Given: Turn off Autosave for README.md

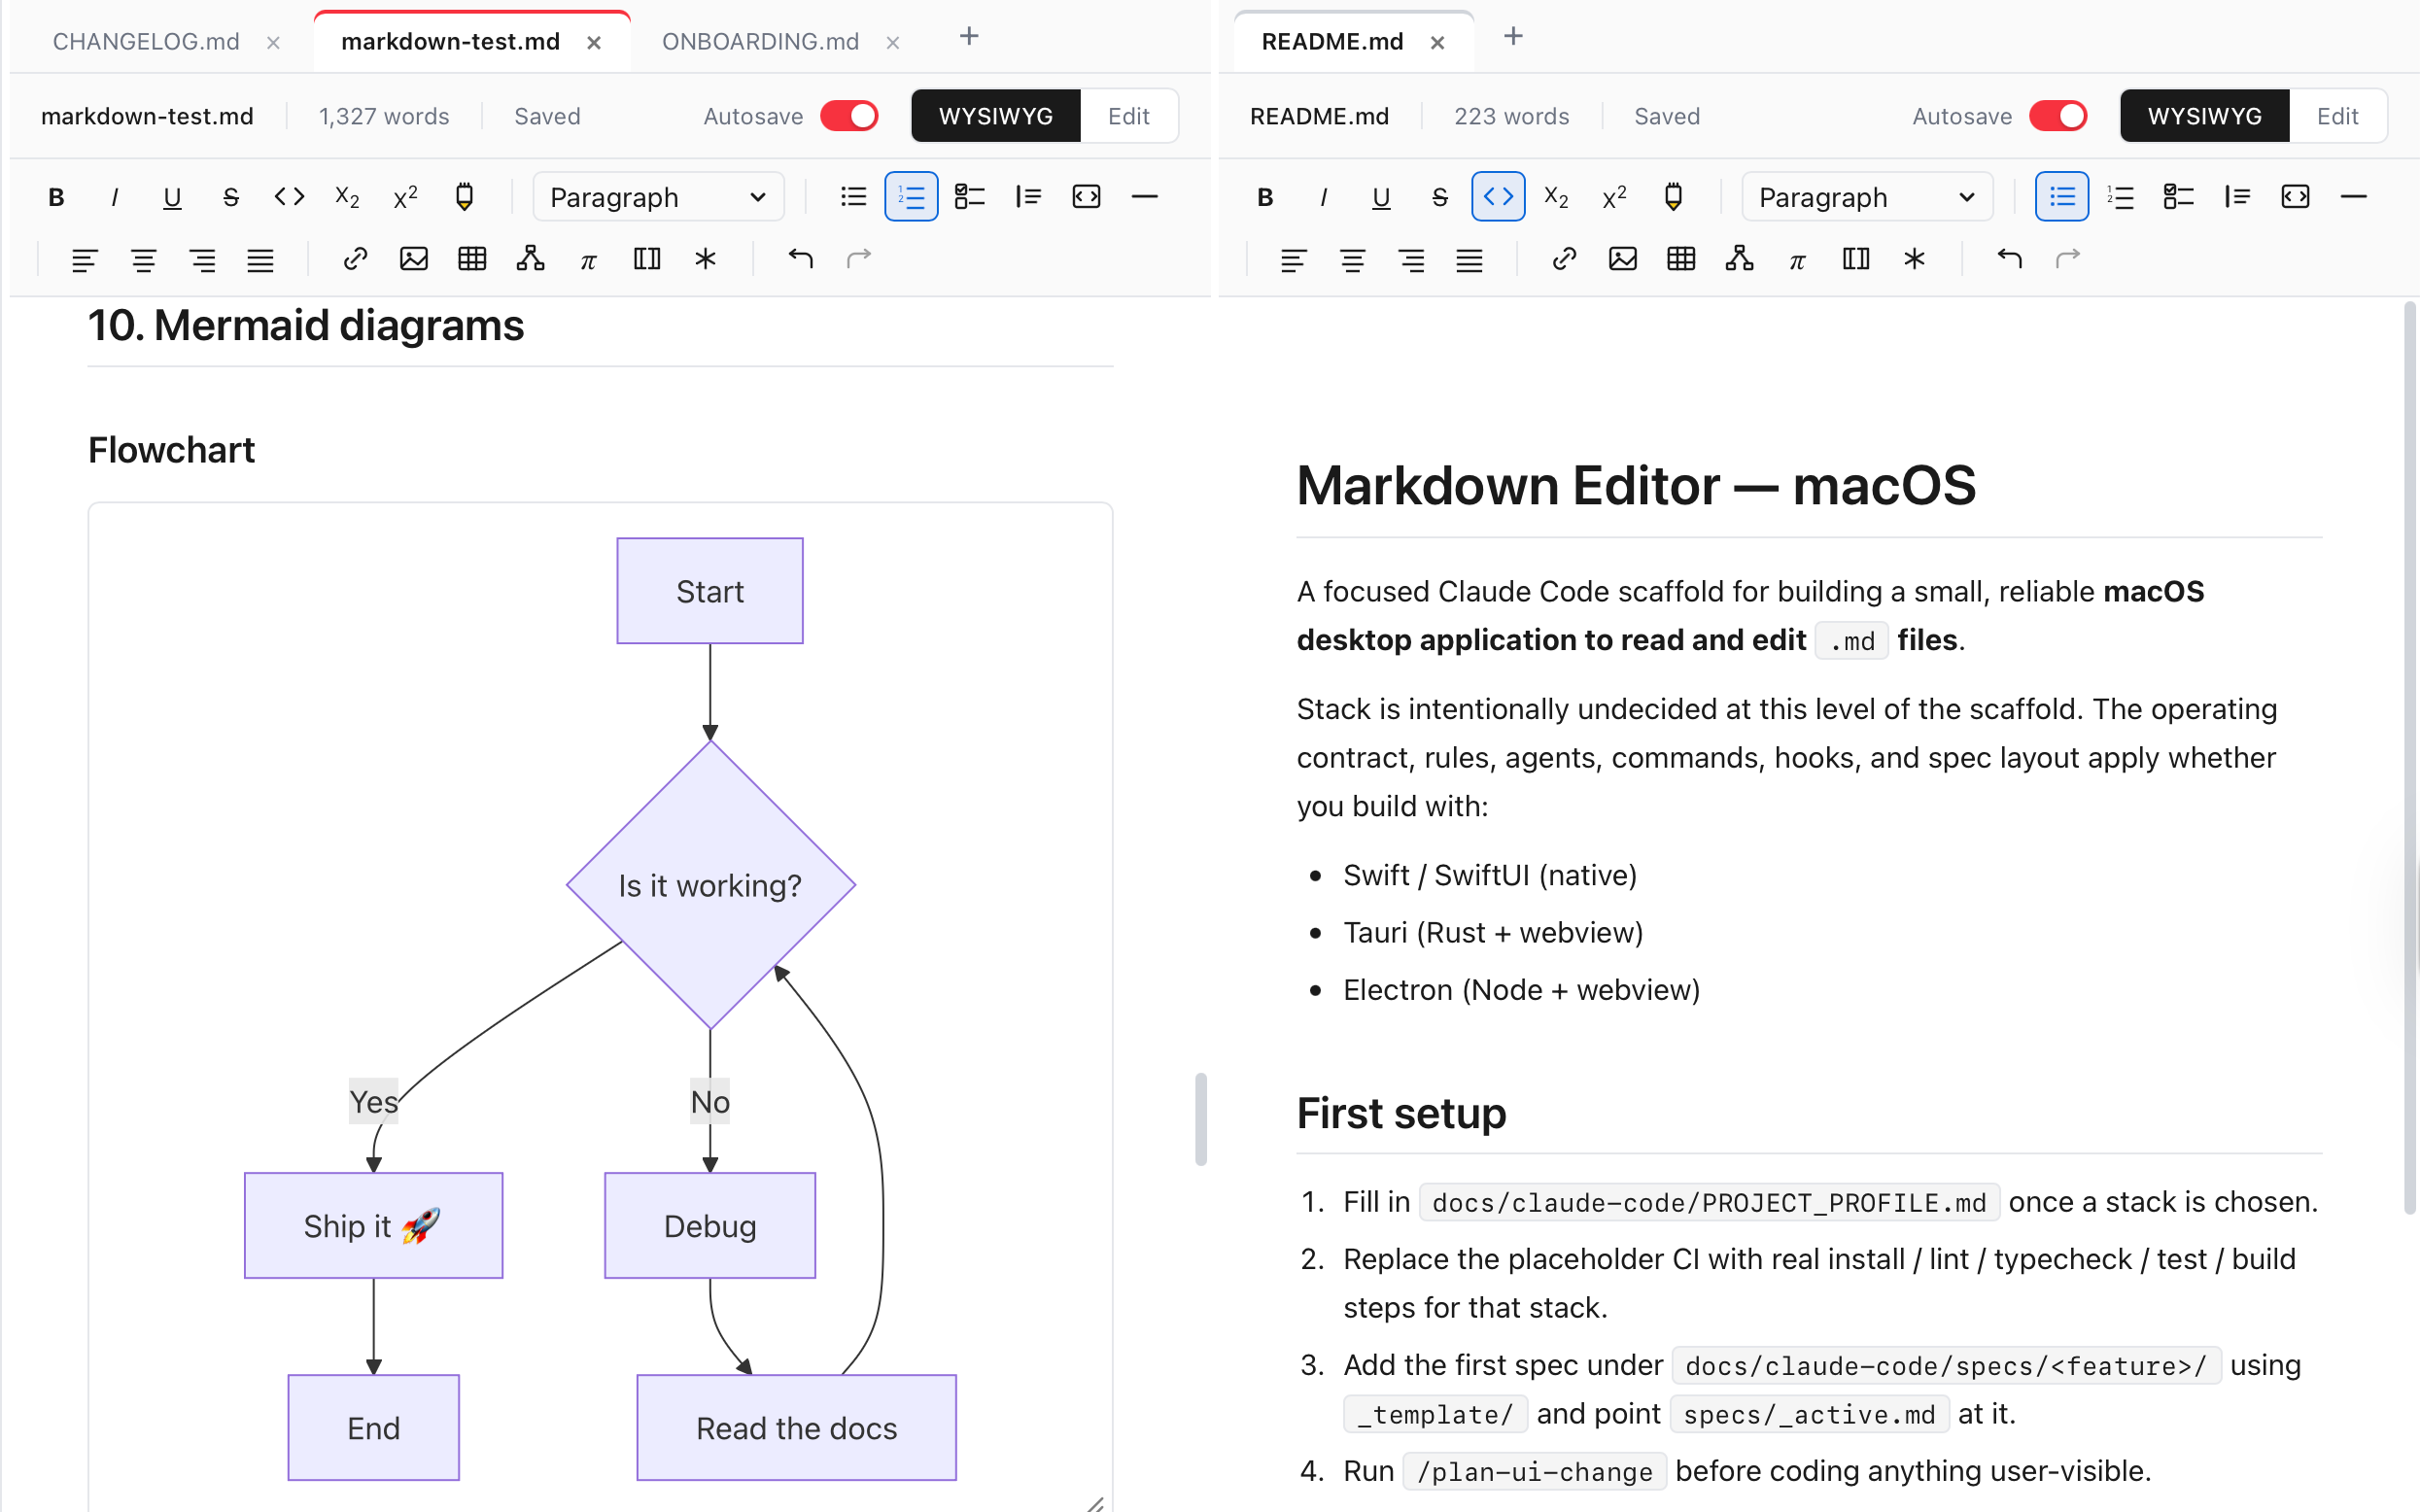Looking at the screenshot, I should (x=2058, y=116).
